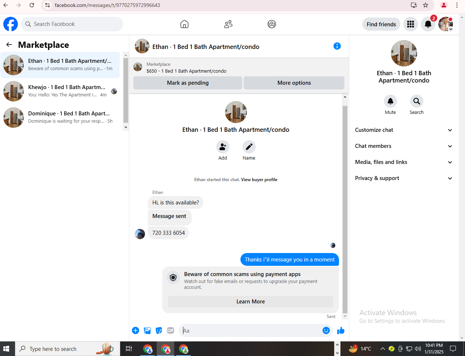This screenshot has width=465, height=356.
Task: Open the Facebook menu grid icon
Action: pyautogui.click(x=411, y=24)
